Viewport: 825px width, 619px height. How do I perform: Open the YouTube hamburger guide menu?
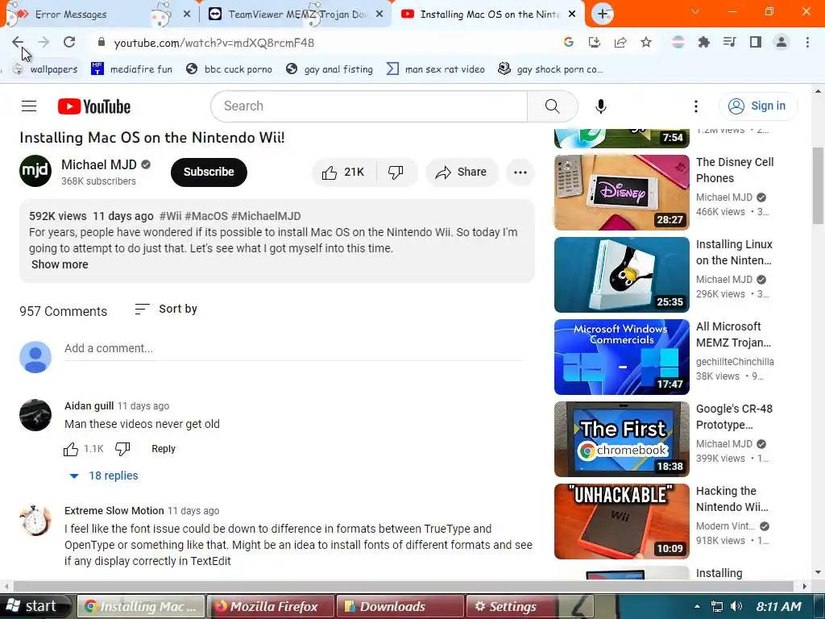click(29, 106)
